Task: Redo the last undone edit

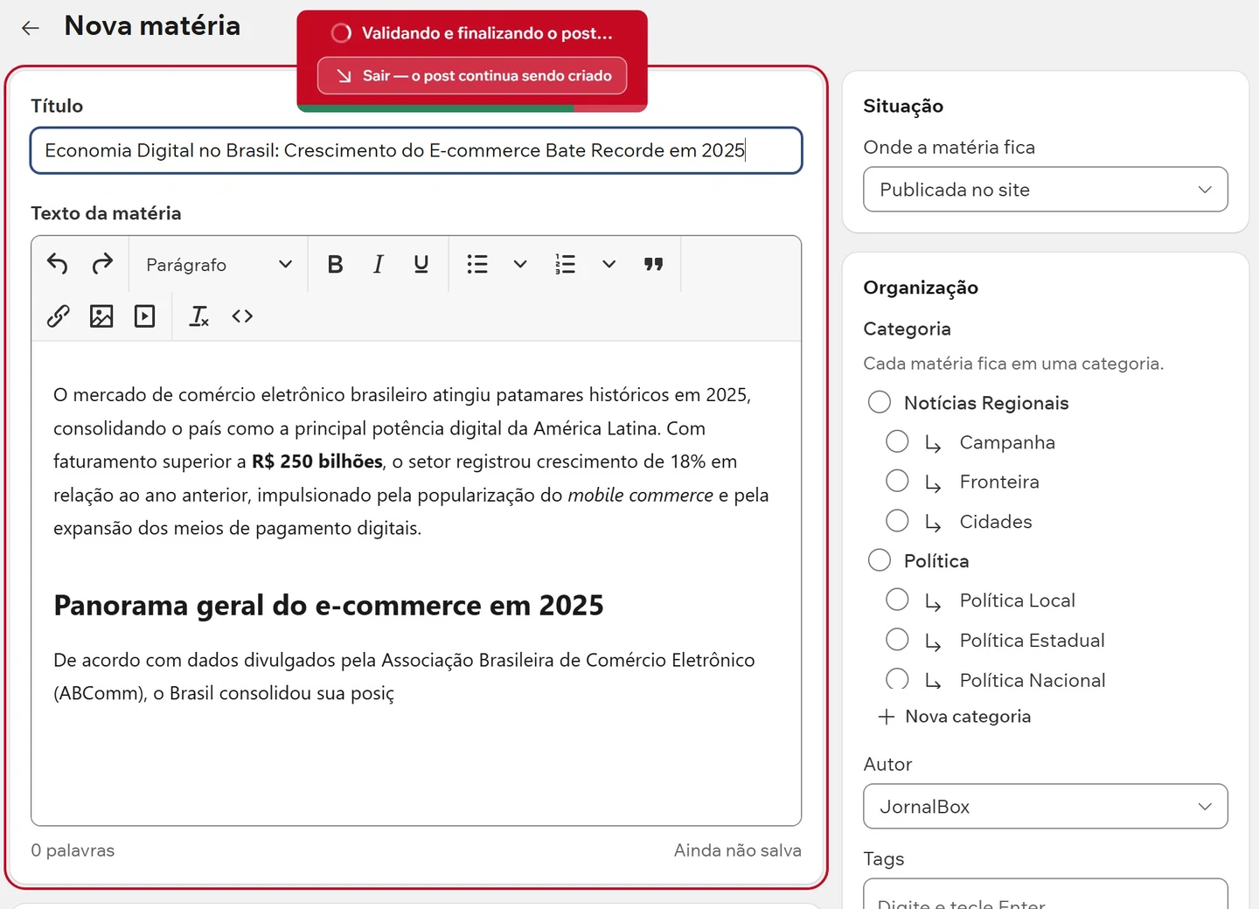Action: click(102, 264)
